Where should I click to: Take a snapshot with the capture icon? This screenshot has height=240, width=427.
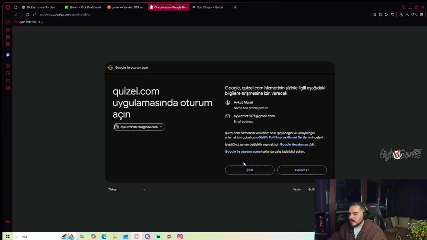pyautogui.click(x=381, y=15)
